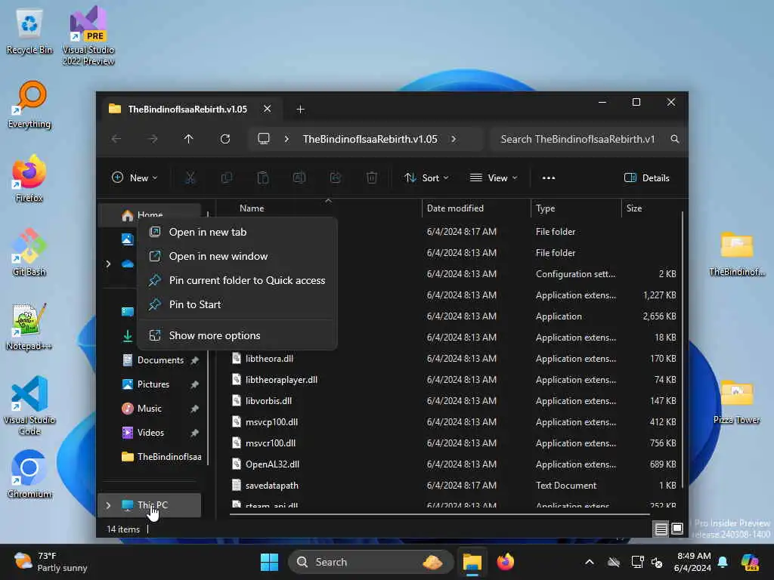
Task: Select the Everything desktop shortcut
Action: [x=29, y=104]
